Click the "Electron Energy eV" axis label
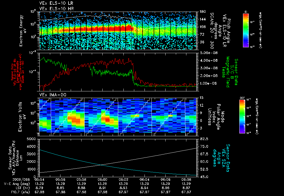 pyautogui.click(x=22, y=31)
